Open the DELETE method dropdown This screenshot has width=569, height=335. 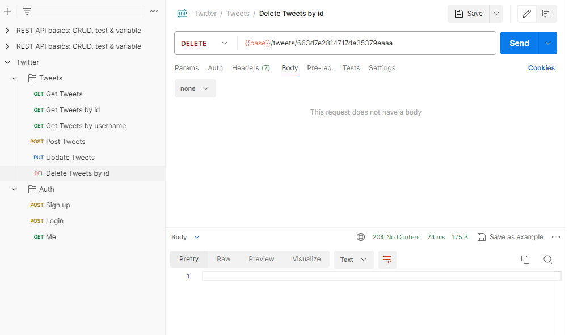pyautogui.click(x=204, y=43)
